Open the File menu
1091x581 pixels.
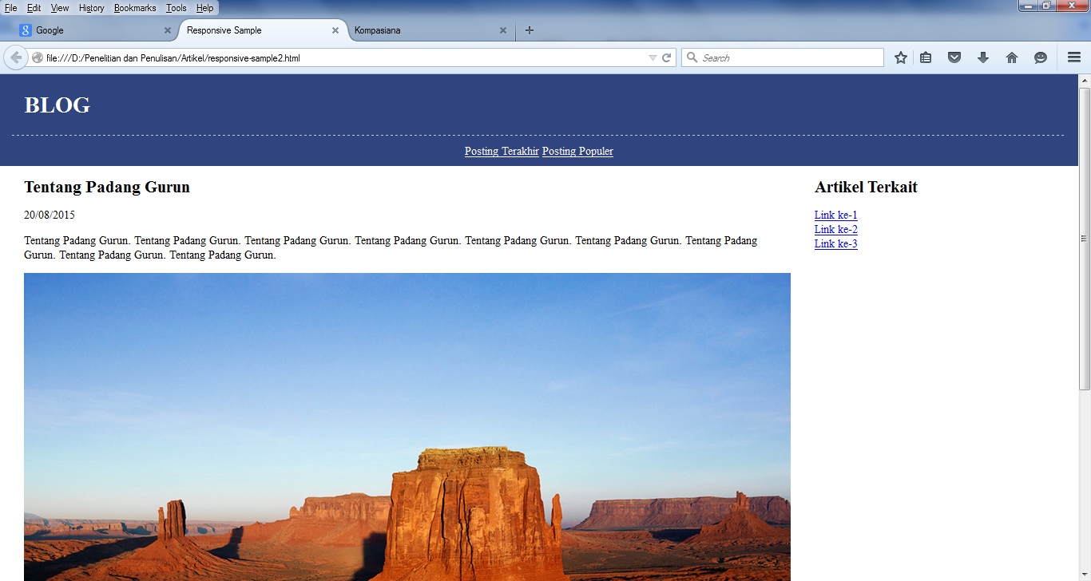11,8
